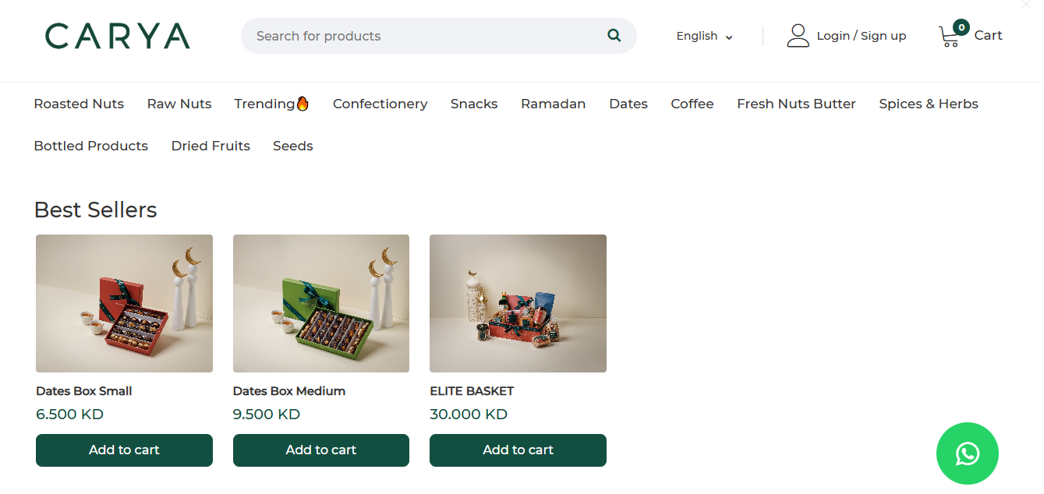View the ELITE BASKET product image
The image size is (1044, 494).
coord(518,303)
